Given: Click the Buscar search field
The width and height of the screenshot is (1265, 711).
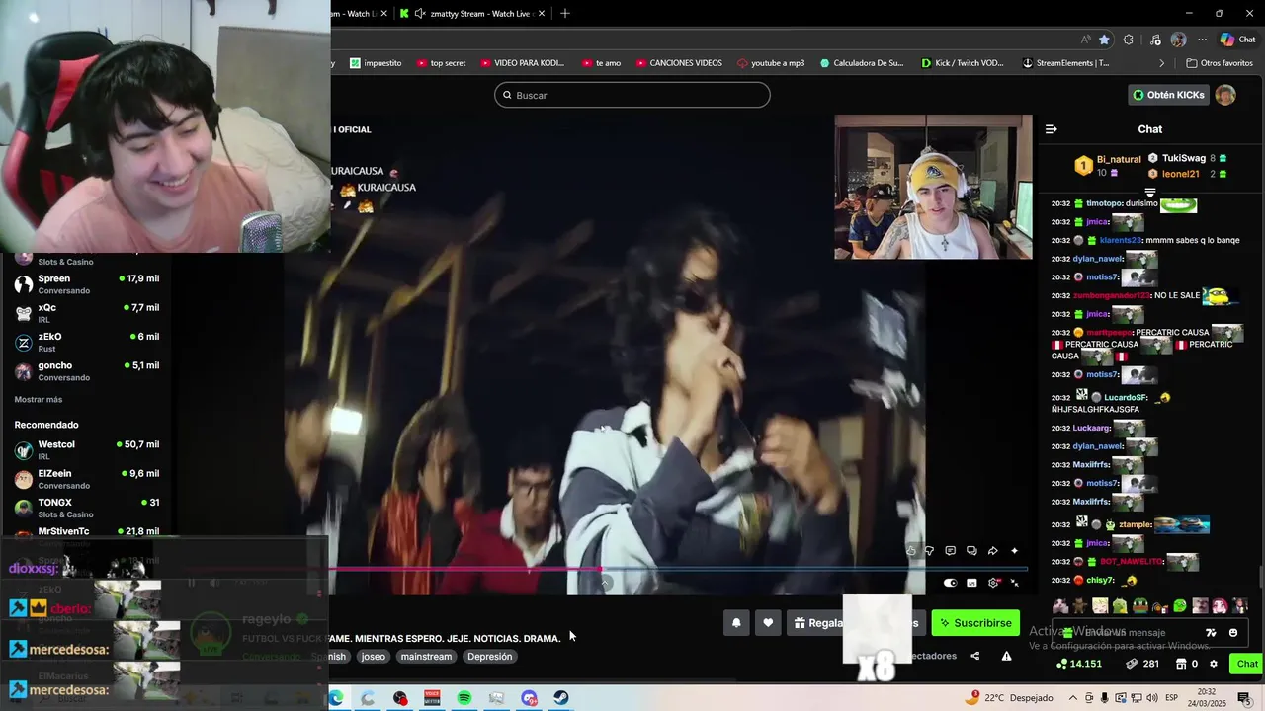Looking at the screenshot, I should pyautogui.click(x=632, y=95).
